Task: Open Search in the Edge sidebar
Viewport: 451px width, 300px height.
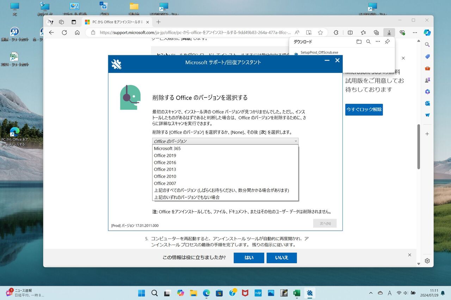Action: coord(427,45)
